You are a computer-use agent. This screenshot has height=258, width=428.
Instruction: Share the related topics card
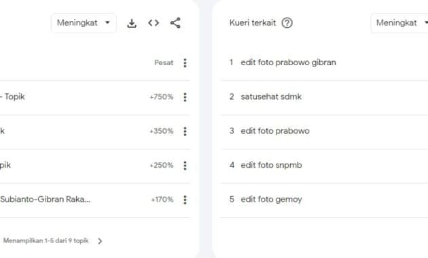click(175, 23)
